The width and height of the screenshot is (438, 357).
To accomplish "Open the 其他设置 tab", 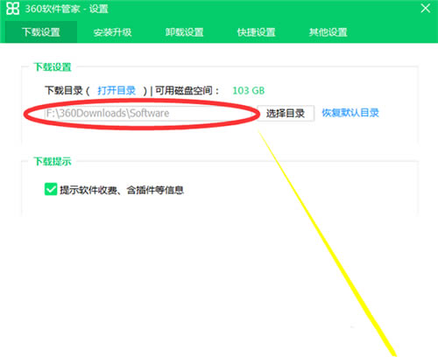I will [328, 32].
